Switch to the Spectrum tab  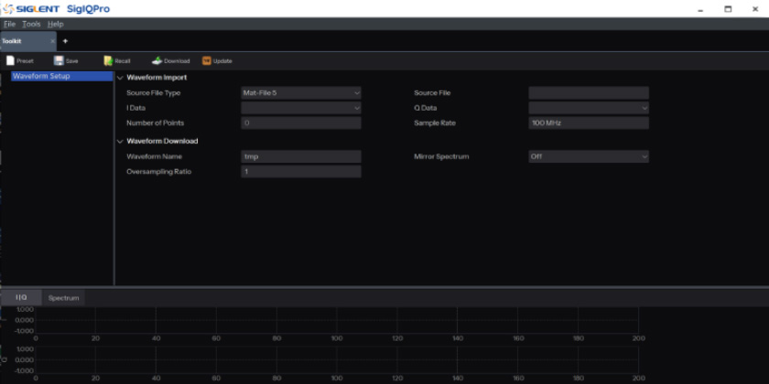tap(64, 298)
